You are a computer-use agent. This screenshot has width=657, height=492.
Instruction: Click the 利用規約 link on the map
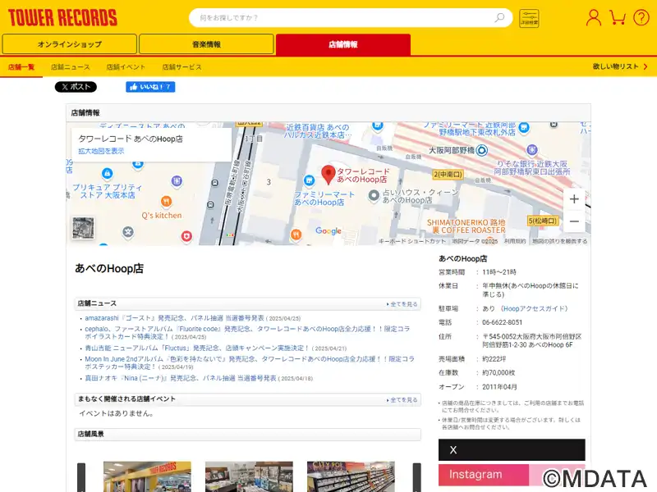pyautogui.click(x=515, y=241)
